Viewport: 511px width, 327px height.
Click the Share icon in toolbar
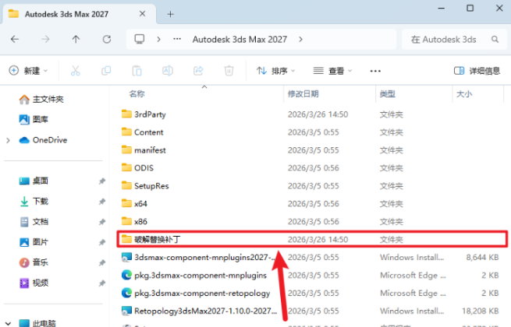[x=198, y=71]
